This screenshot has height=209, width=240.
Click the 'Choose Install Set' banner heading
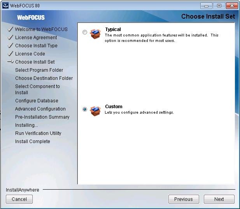pos(208,16)
